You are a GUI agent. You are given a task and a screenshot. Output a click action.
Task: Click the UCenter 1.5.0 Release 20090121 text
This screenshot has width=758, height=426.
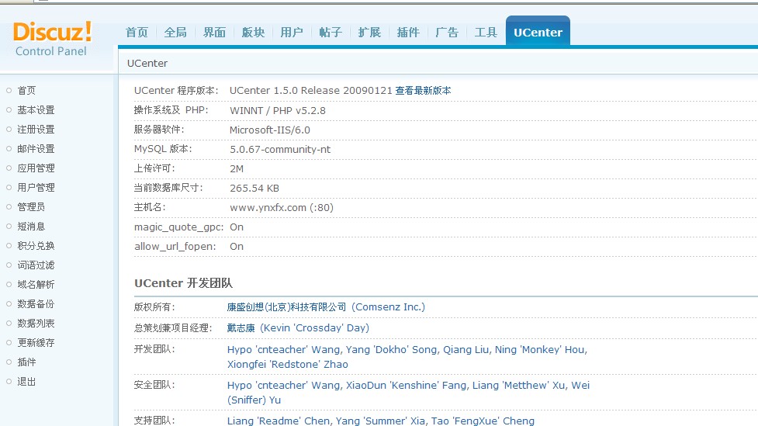(311, 91)
